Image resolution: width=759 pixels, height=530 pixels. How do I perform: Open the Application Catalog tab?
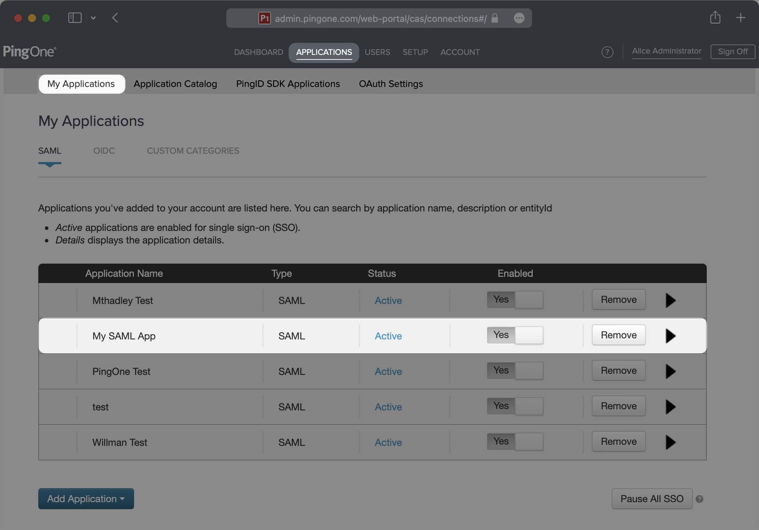(x=175, y=84)
